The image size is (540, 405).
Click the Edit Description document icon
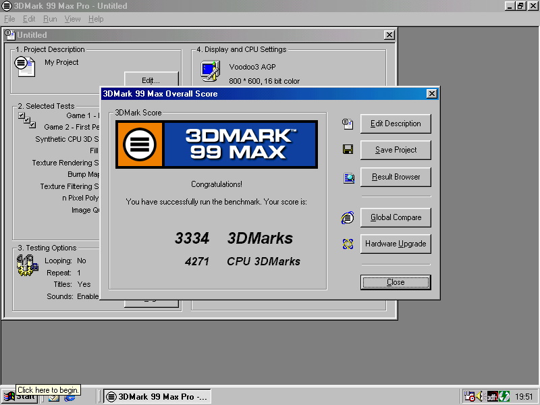pyautogui.click(x=348, y=124)
